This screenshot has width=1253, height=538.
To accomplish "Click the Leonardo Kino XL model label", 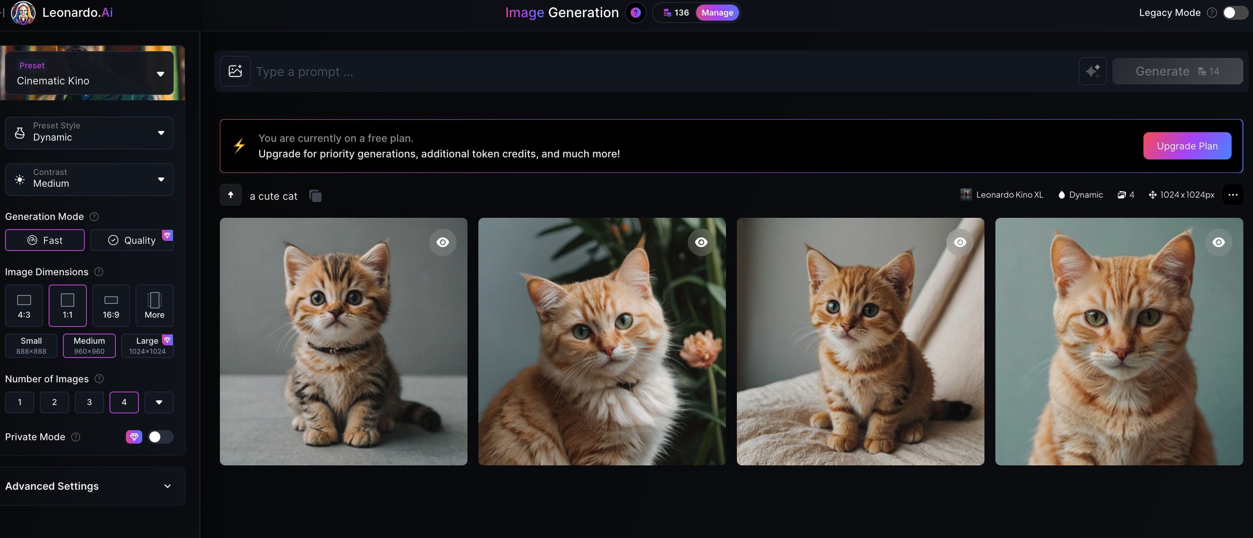I will pos(1009,195).
